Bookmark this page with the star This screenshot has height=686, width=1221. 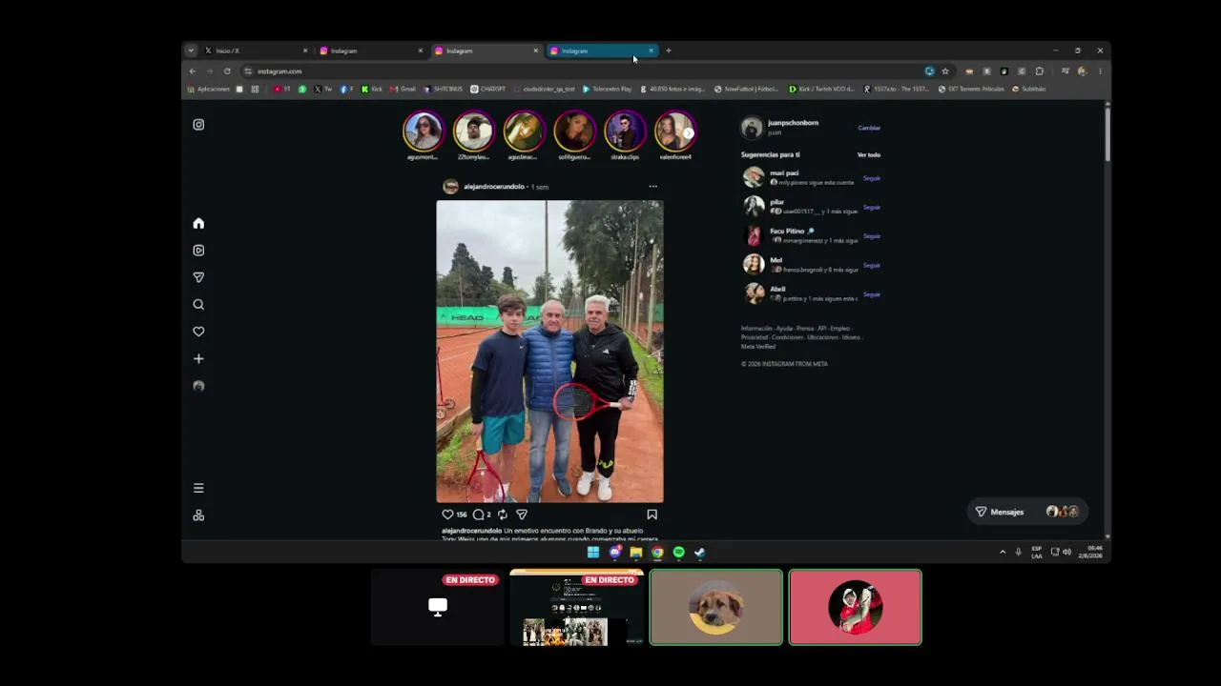(945, 71)
